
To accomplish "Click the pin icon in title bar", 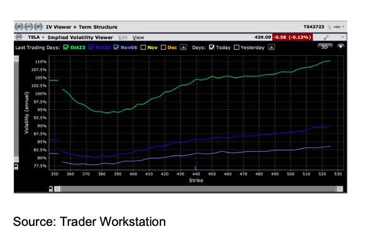I will click(336, 27).
